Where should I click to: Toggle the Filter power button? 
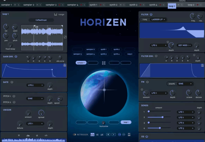151,14
